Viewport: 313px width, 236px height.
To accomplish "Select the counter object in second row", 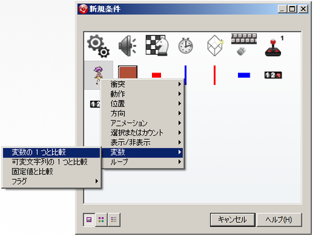I will 273,75.
